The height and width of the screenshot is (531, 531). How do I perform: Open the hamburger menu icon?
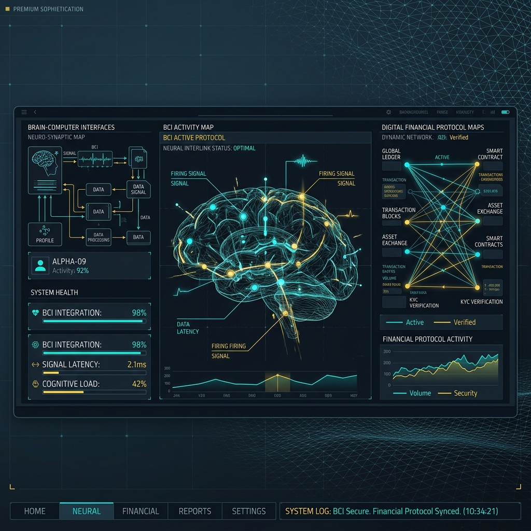24,112
